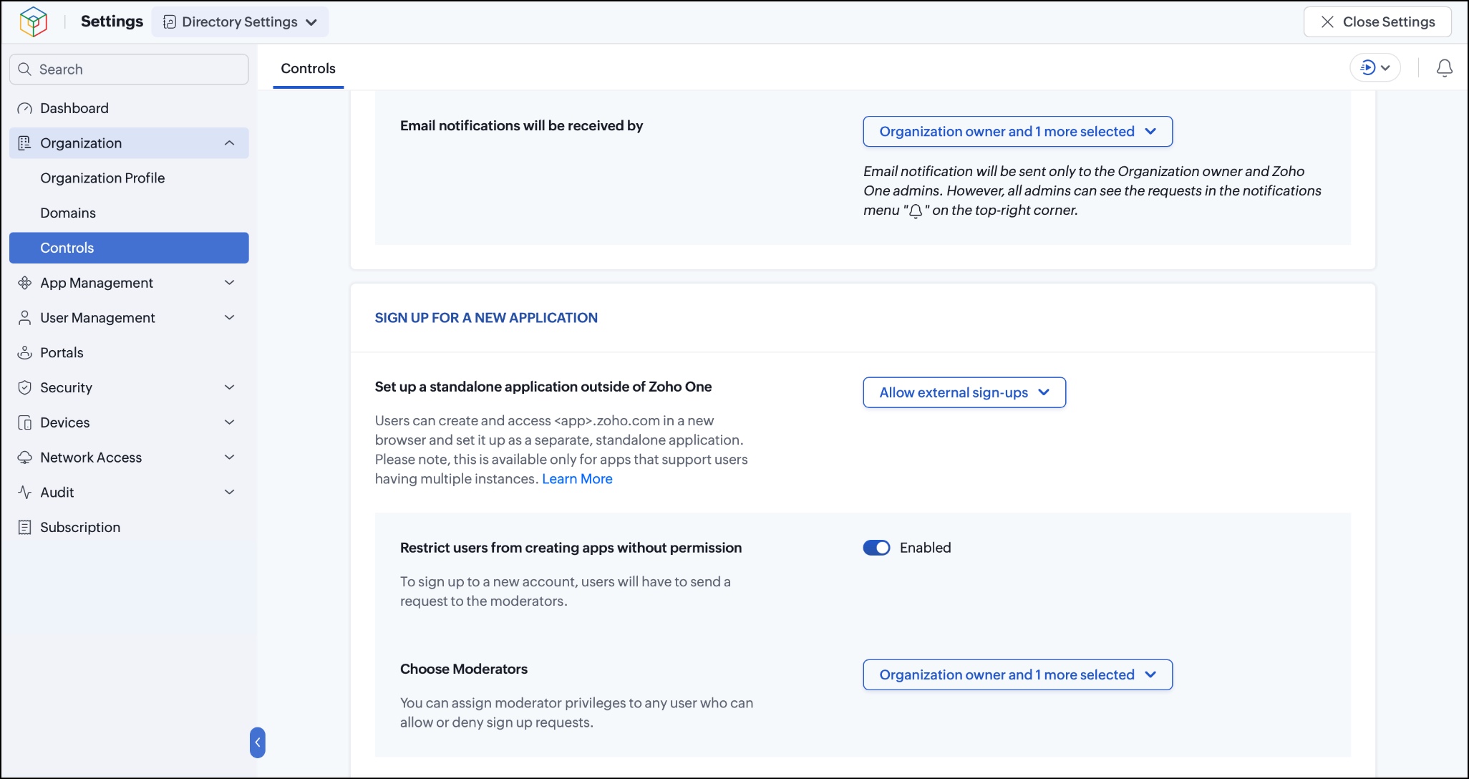Image resolution: width=1469 pixels, height=779 pixels.
Task: Expand the Audit section chevron
Action: click(229, 493)
